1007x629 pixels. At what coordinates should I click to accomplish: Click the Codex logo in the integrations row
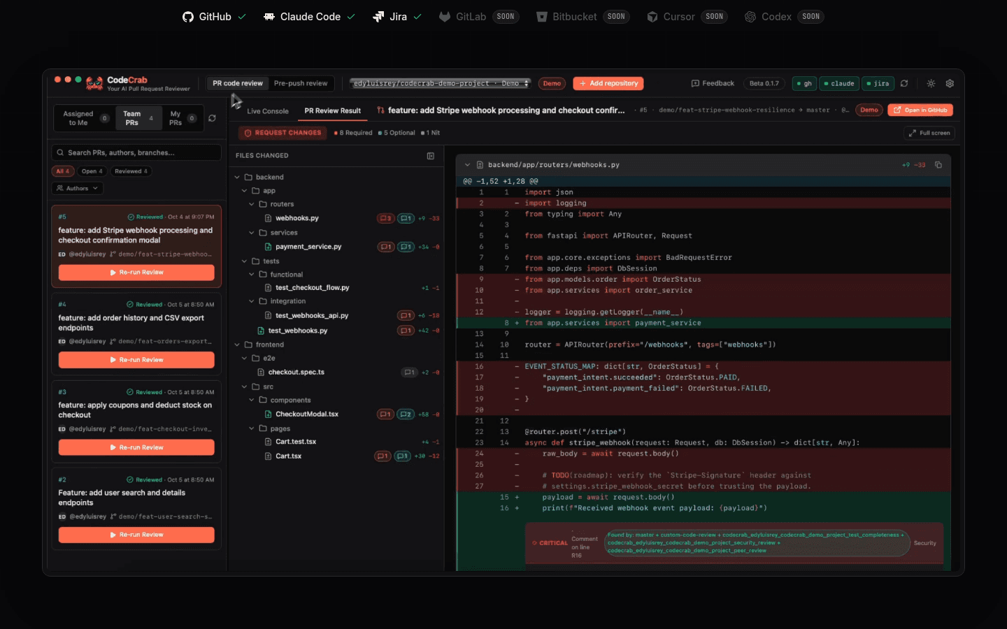[x=750, y=17]
